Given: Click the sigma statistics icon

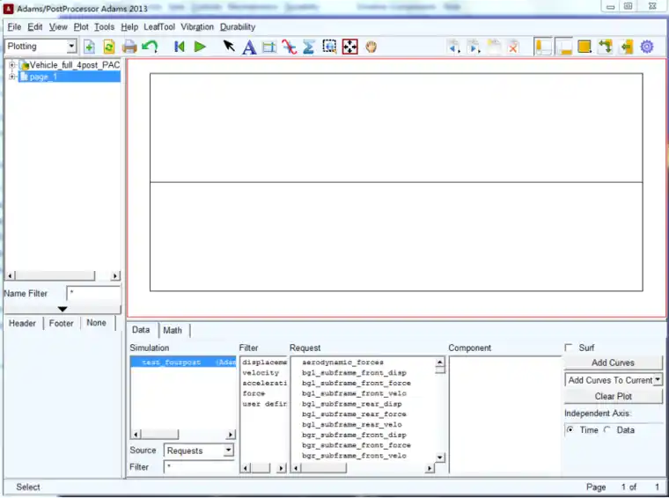Looking at the screenshot, I should [308, 47].
